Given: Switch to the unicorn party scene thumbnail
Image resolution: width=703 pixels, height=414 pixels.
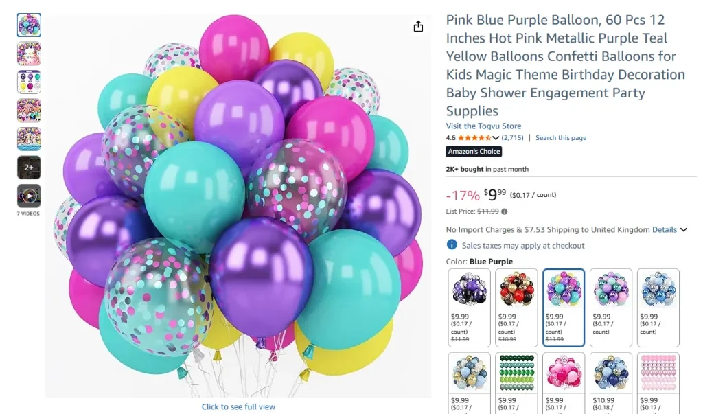Looking at the screenshot, I should click(x=28, y=53).
